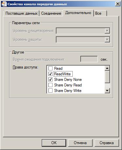122x150 pixels.
Task: Confirm with the OK button
Action: pyautogui.click(x=54, y=143)
